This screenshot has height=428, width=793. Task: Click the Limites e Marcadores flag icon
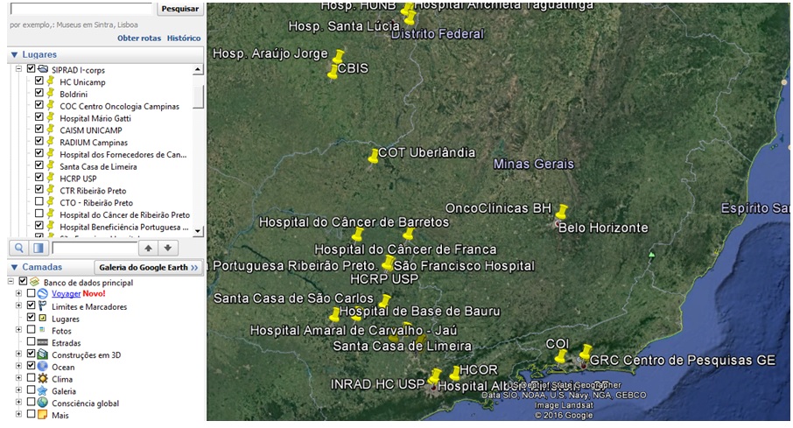(43, 306)
